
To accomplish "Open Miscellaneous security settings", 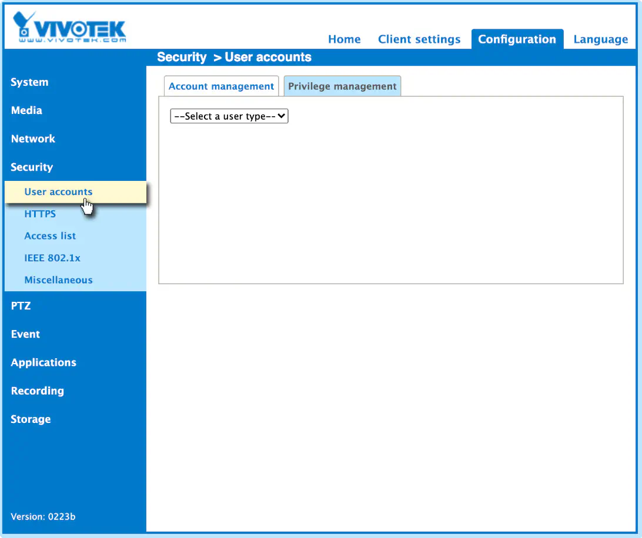I will pyautogui.click(x=59, y=280).
